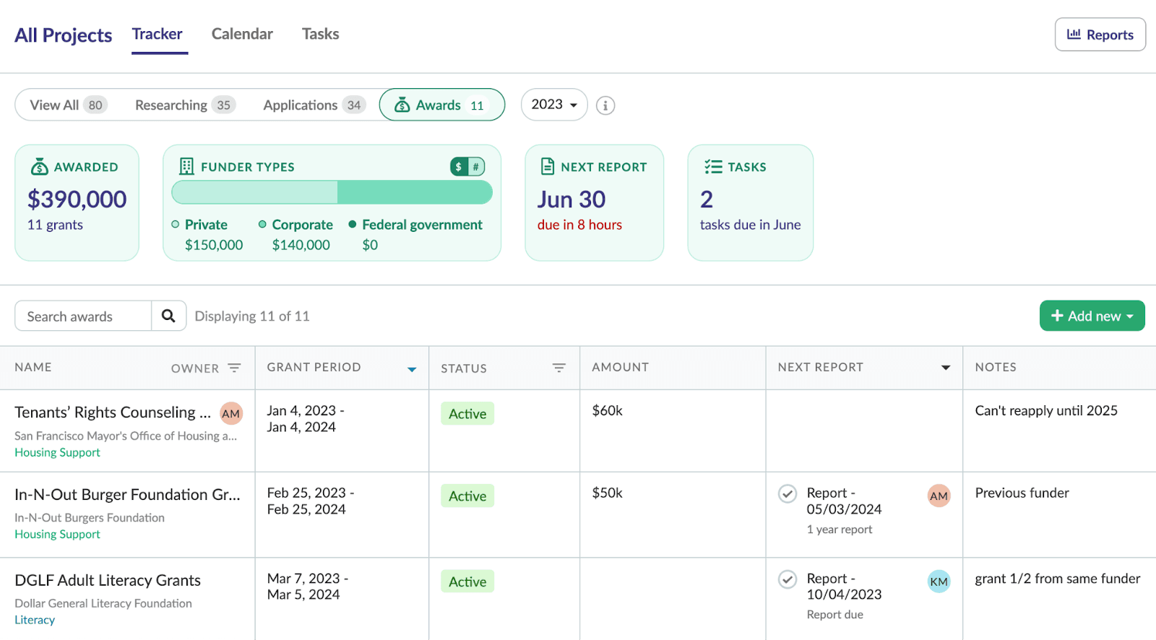This screenshot has height=640, width=1156.
Task: Click the Funder Types building icon
Action: click(186, 167)
